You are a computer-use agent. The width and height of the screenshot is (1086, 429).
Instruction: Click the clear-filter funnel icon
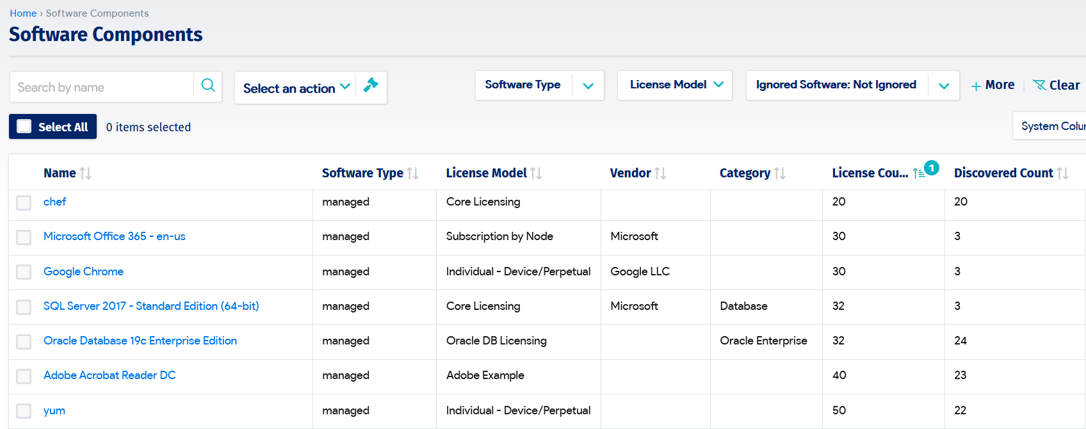[x=1039, y=85]
